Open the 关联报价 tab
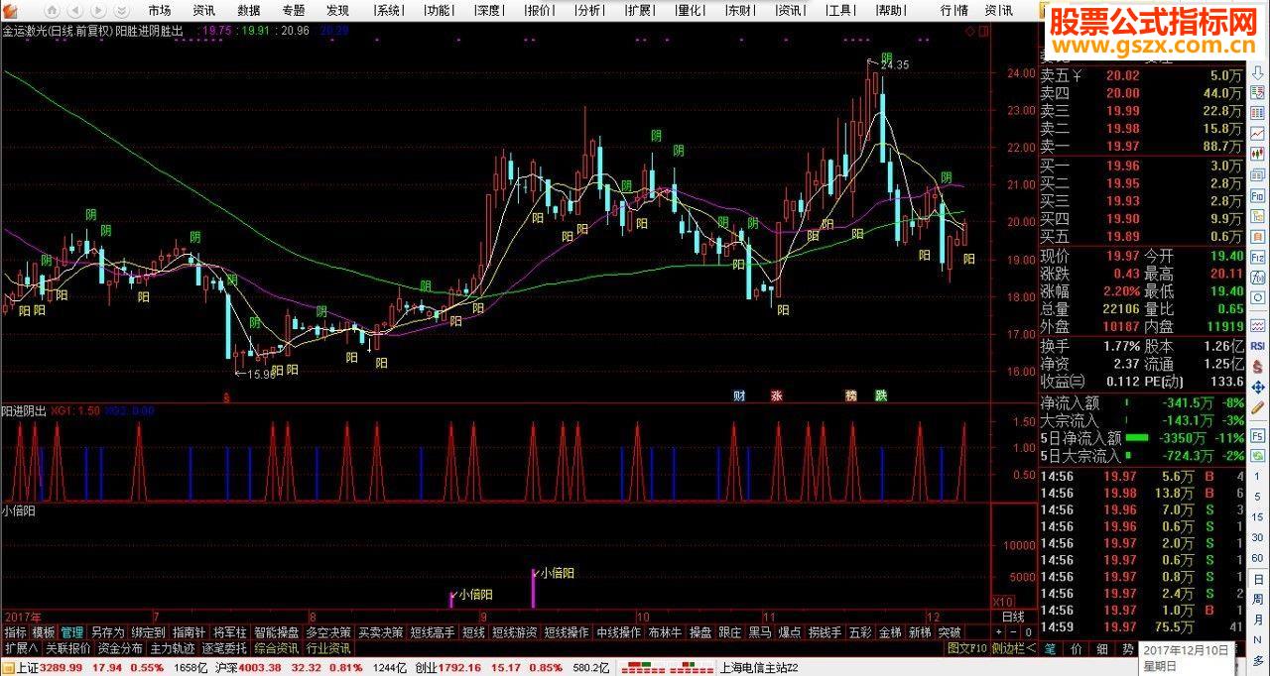 (67, 648)
